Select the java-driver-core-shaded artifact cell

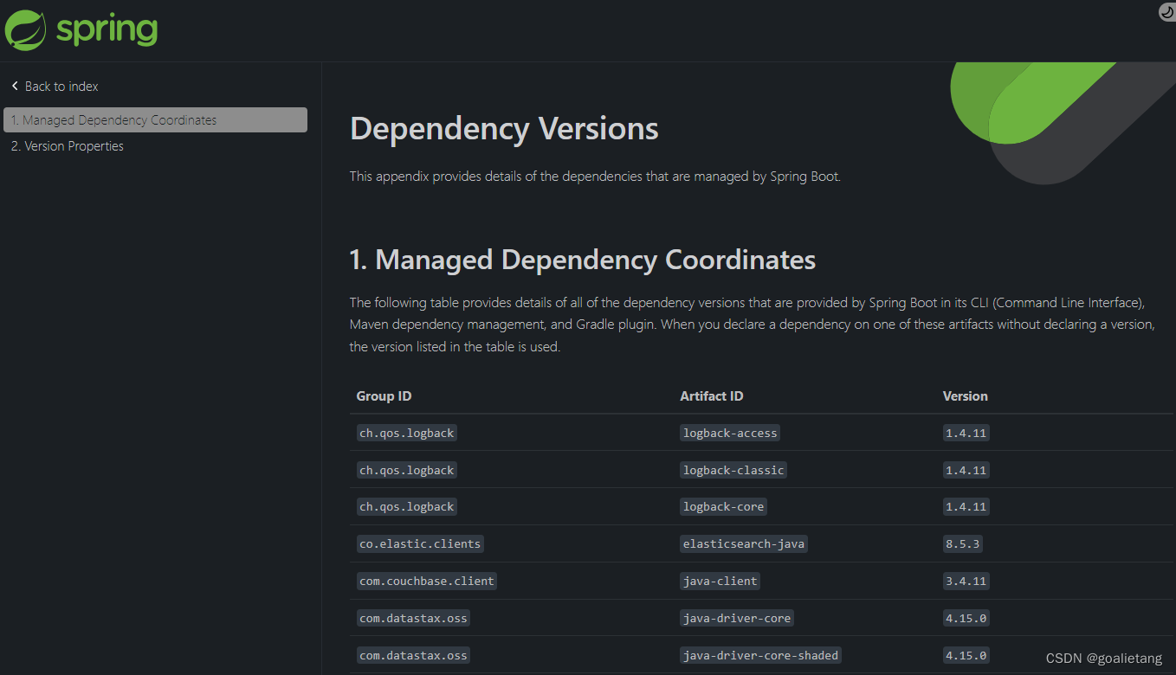(760, 655)
